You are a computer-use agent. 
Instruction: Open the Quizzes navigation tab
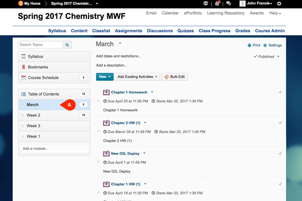click(186, 31)
